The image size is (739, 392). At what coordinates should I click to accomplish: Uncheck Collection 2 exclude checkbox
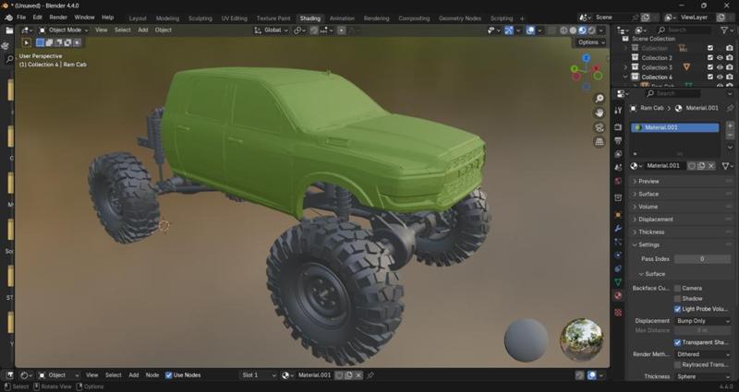pyautogui.click(x=710, y=58)
